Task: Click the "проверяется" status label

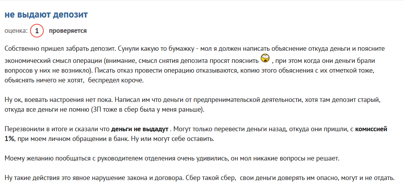Action: pos(68,31)
